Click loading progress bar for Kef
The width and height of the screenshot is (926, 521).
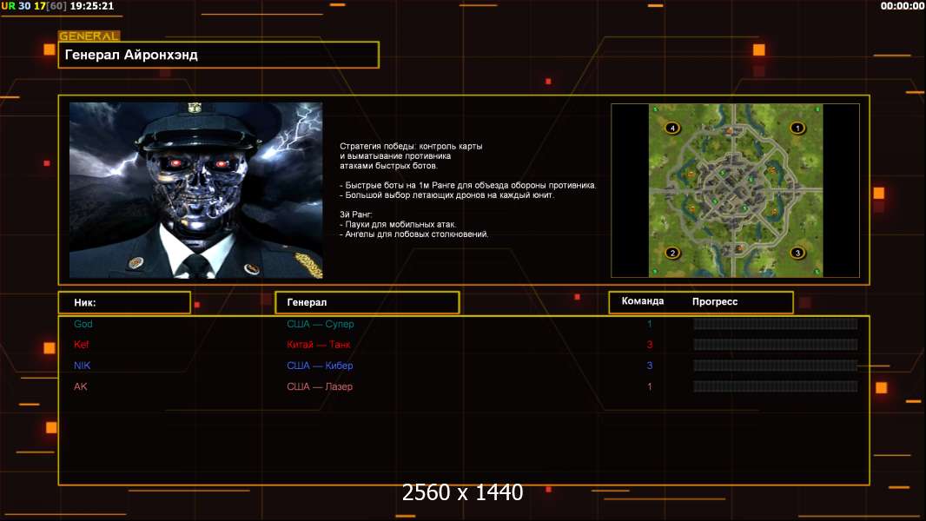[776, 345]
